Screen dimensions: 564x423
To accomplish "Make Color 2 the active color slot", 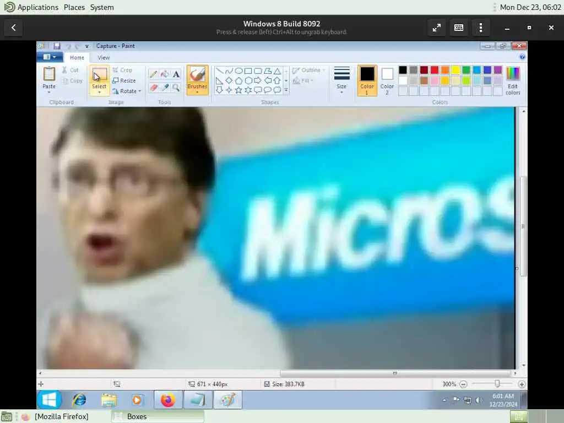I will coord(387,80).
